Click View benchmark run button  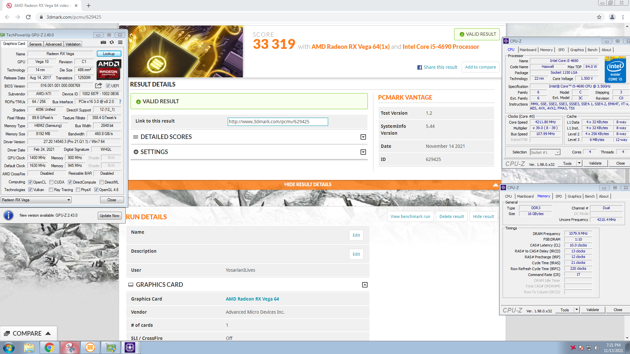coord(410,217)
